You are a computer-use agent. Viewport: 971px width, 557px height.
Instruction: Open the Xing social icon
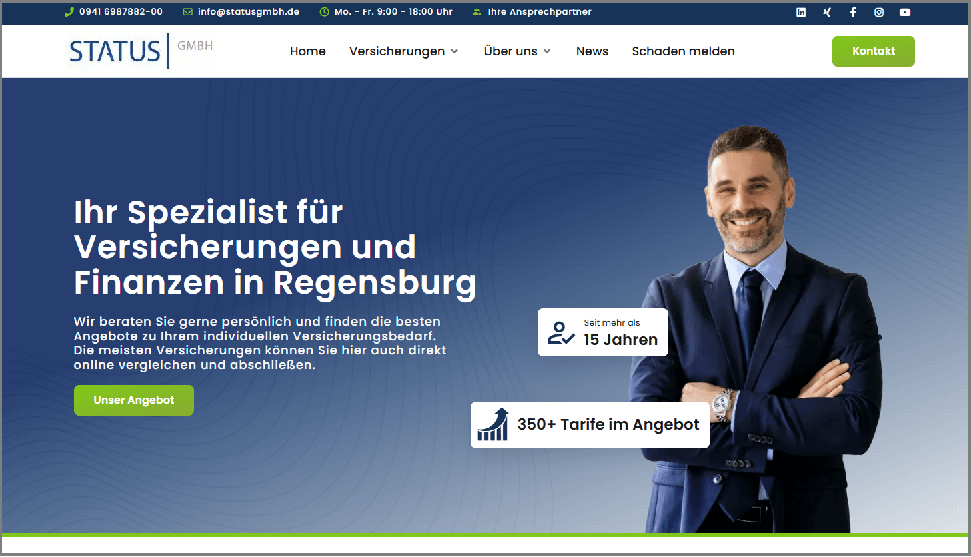[x=827, y=12]
